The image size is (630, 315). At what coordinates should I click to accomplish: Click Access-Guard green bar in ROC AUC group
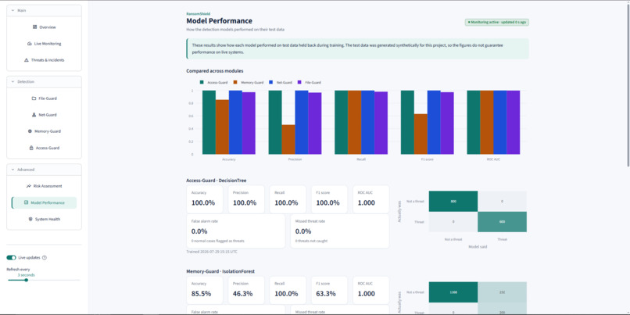[x=474, y=122]
